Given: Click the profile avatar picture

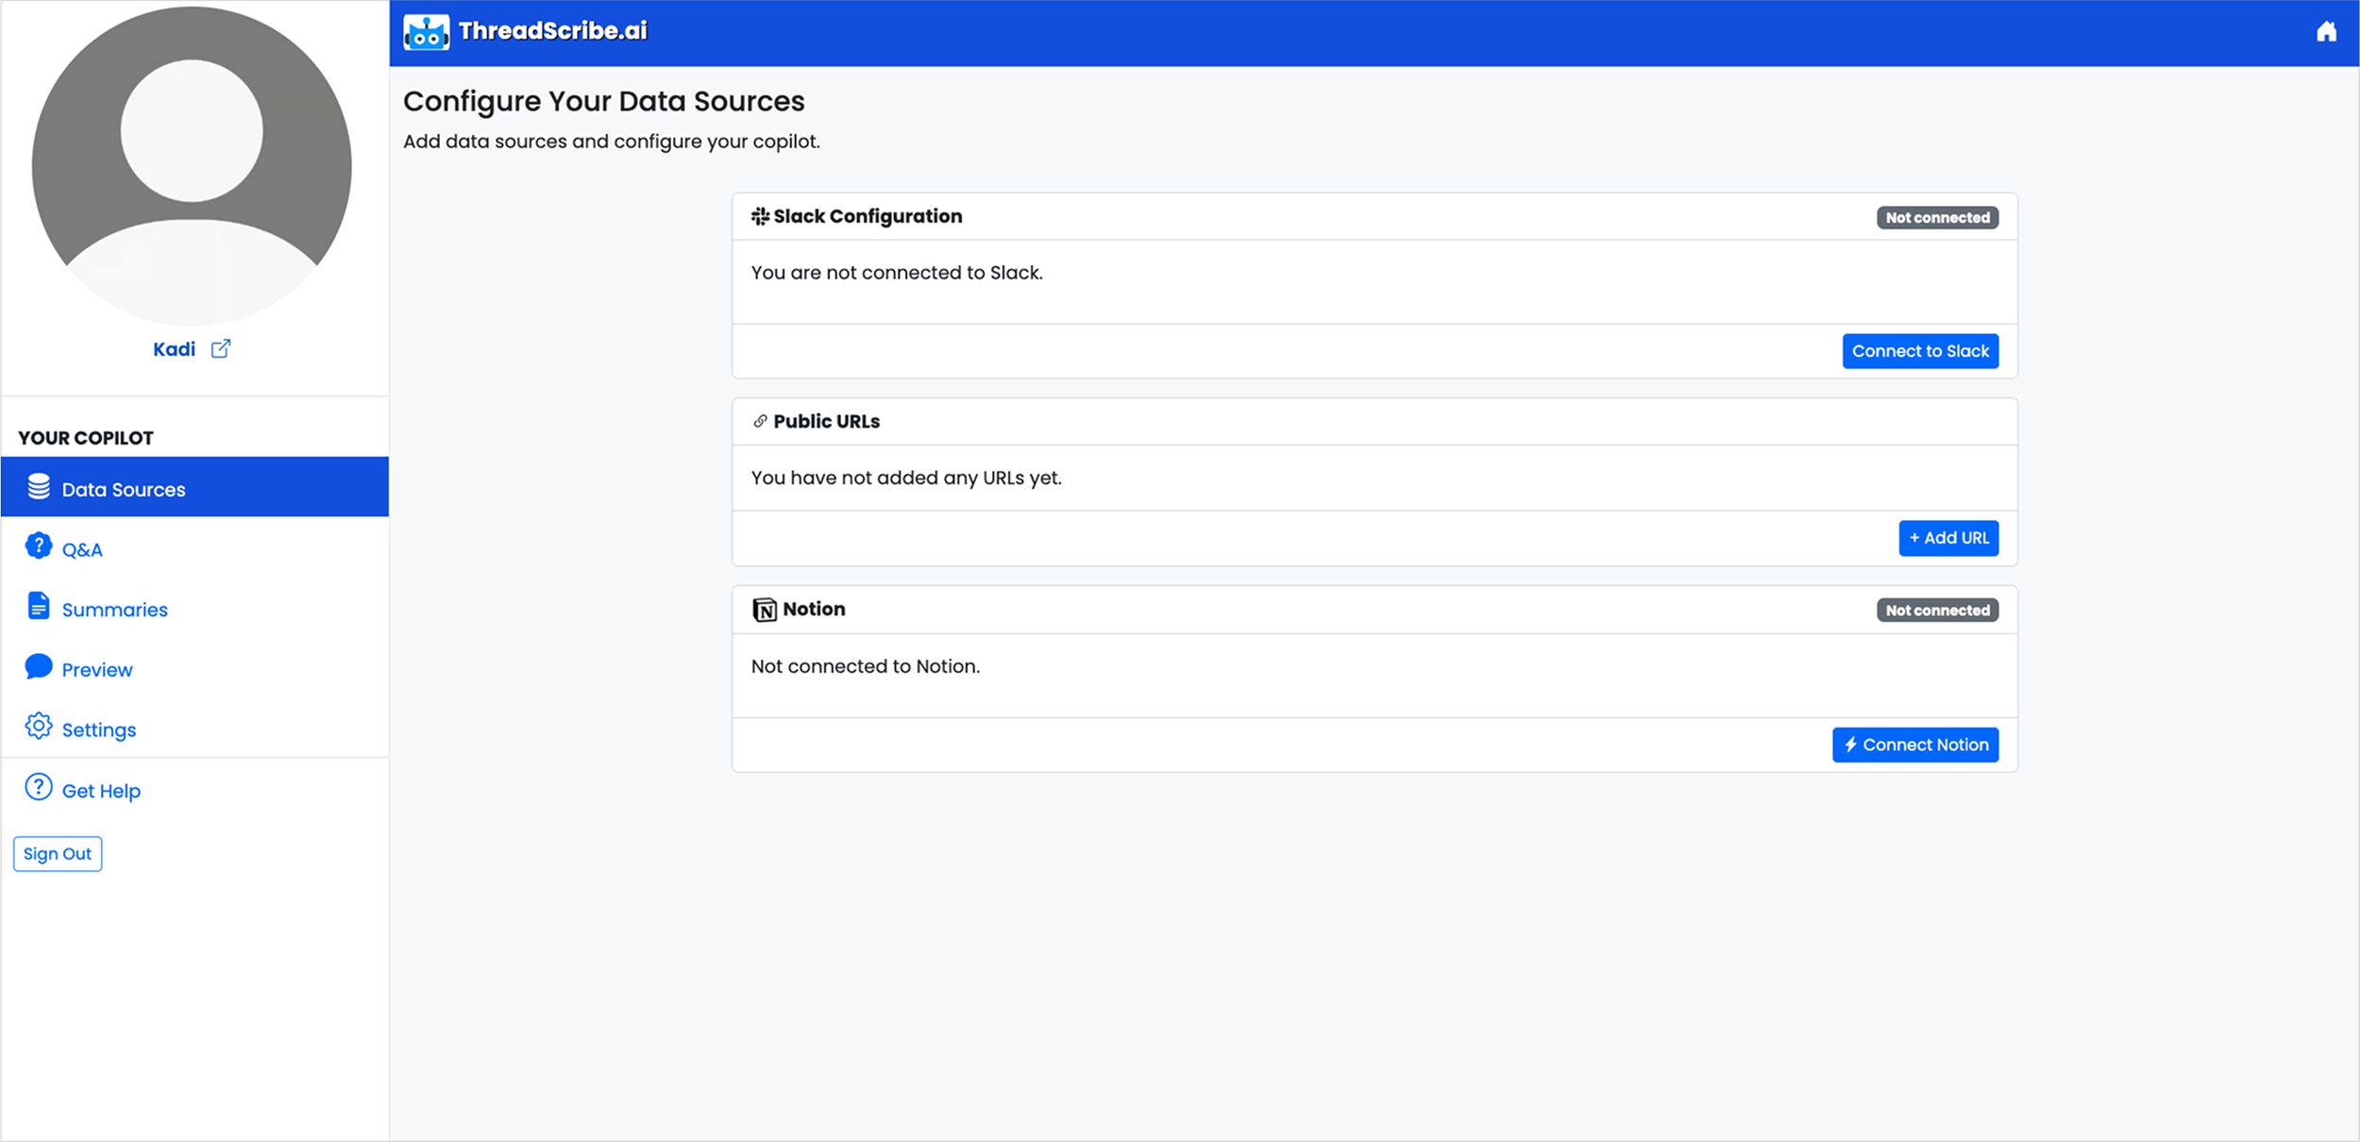Looking at the screenshot, I should point(192,167).
